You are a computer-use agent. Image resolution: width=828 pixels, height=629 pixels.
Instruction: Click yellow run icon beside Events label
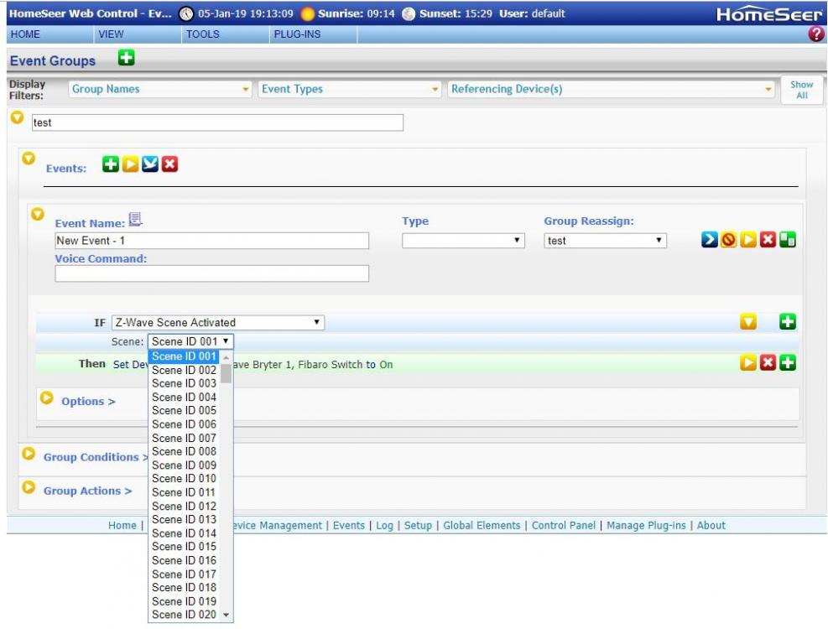[130, 164]
